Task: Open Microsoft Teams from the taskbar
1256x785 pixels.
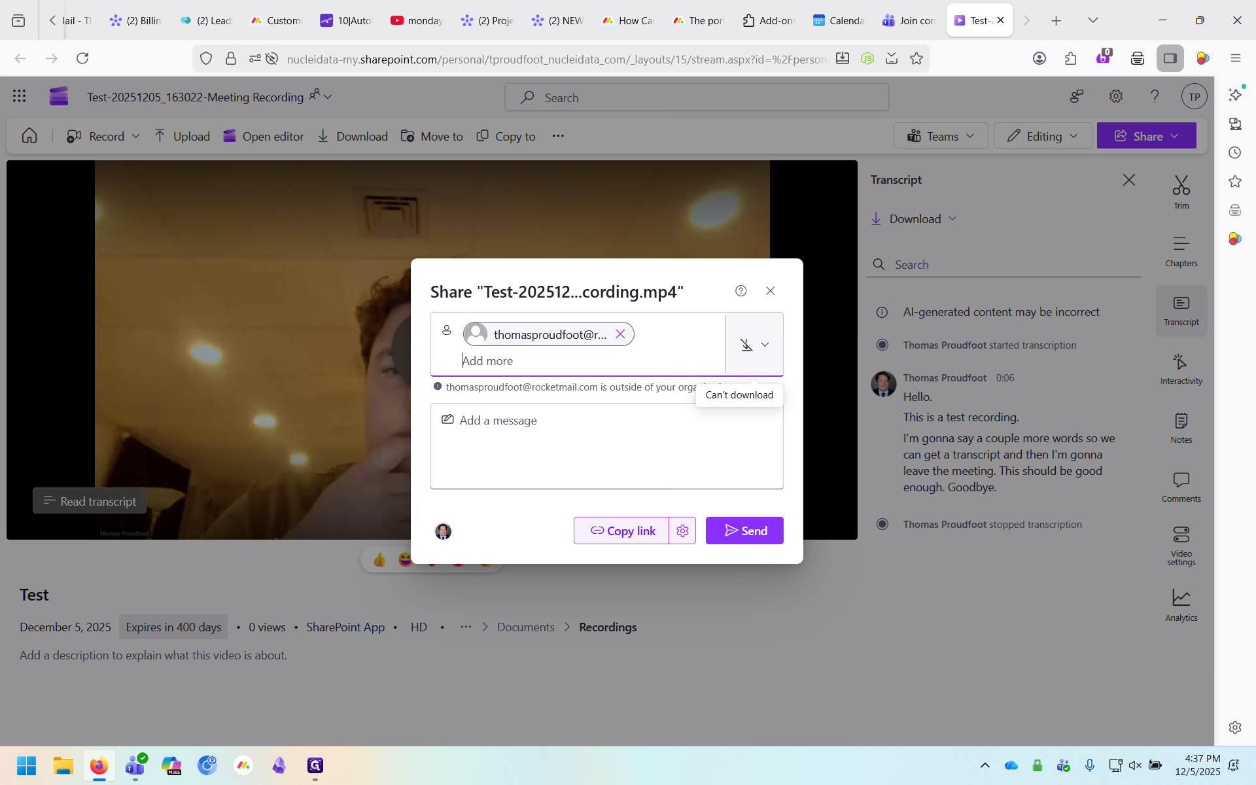Action: pyautogui.click(x=135, y=765)
